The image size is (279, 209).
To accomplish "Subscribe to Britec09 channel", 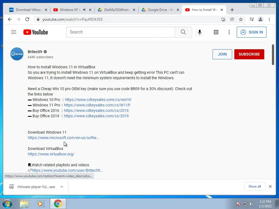I will (x=249, y=54).
